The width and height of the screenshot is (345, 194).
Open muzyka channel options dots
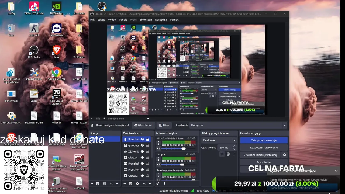[x=158, y=160]
